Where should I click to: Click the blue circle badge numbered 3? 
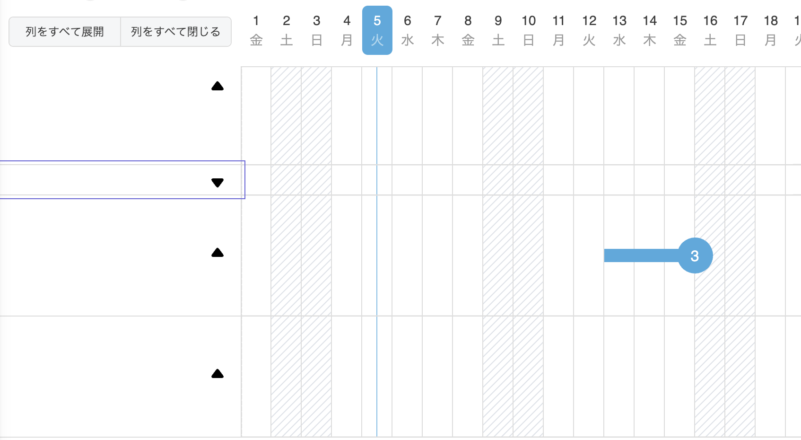pos(695,255)
